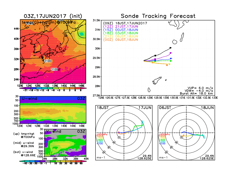Click the "VUP= 6.0 m/s" parameter
This screenshot has height=176, width=229.
(200, 88)
